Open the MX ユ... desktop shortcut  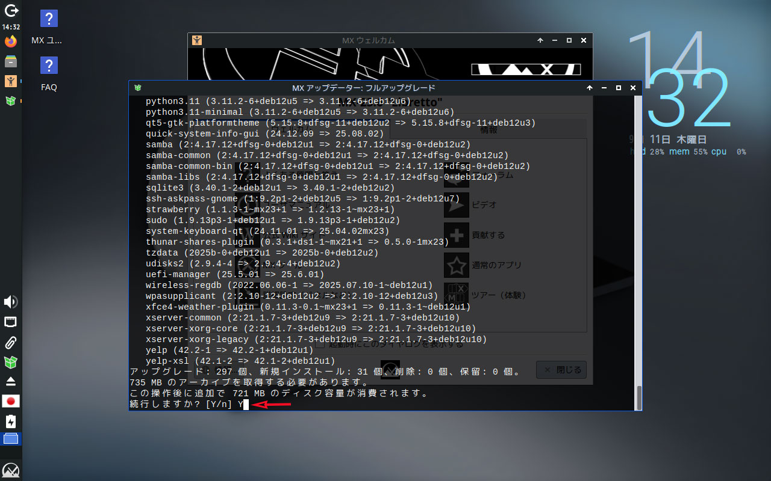(48, 28)
